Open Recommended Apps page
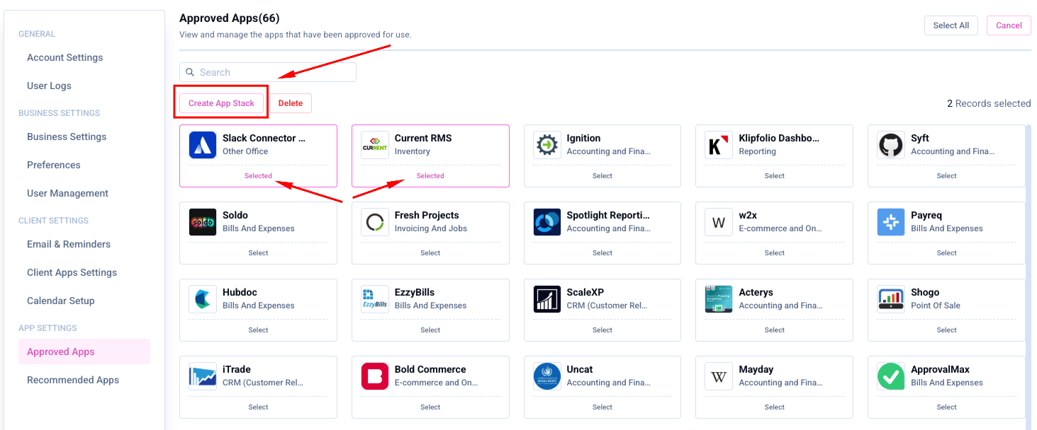This screenshot has height=430, width=1037. (x=73, y=380)
